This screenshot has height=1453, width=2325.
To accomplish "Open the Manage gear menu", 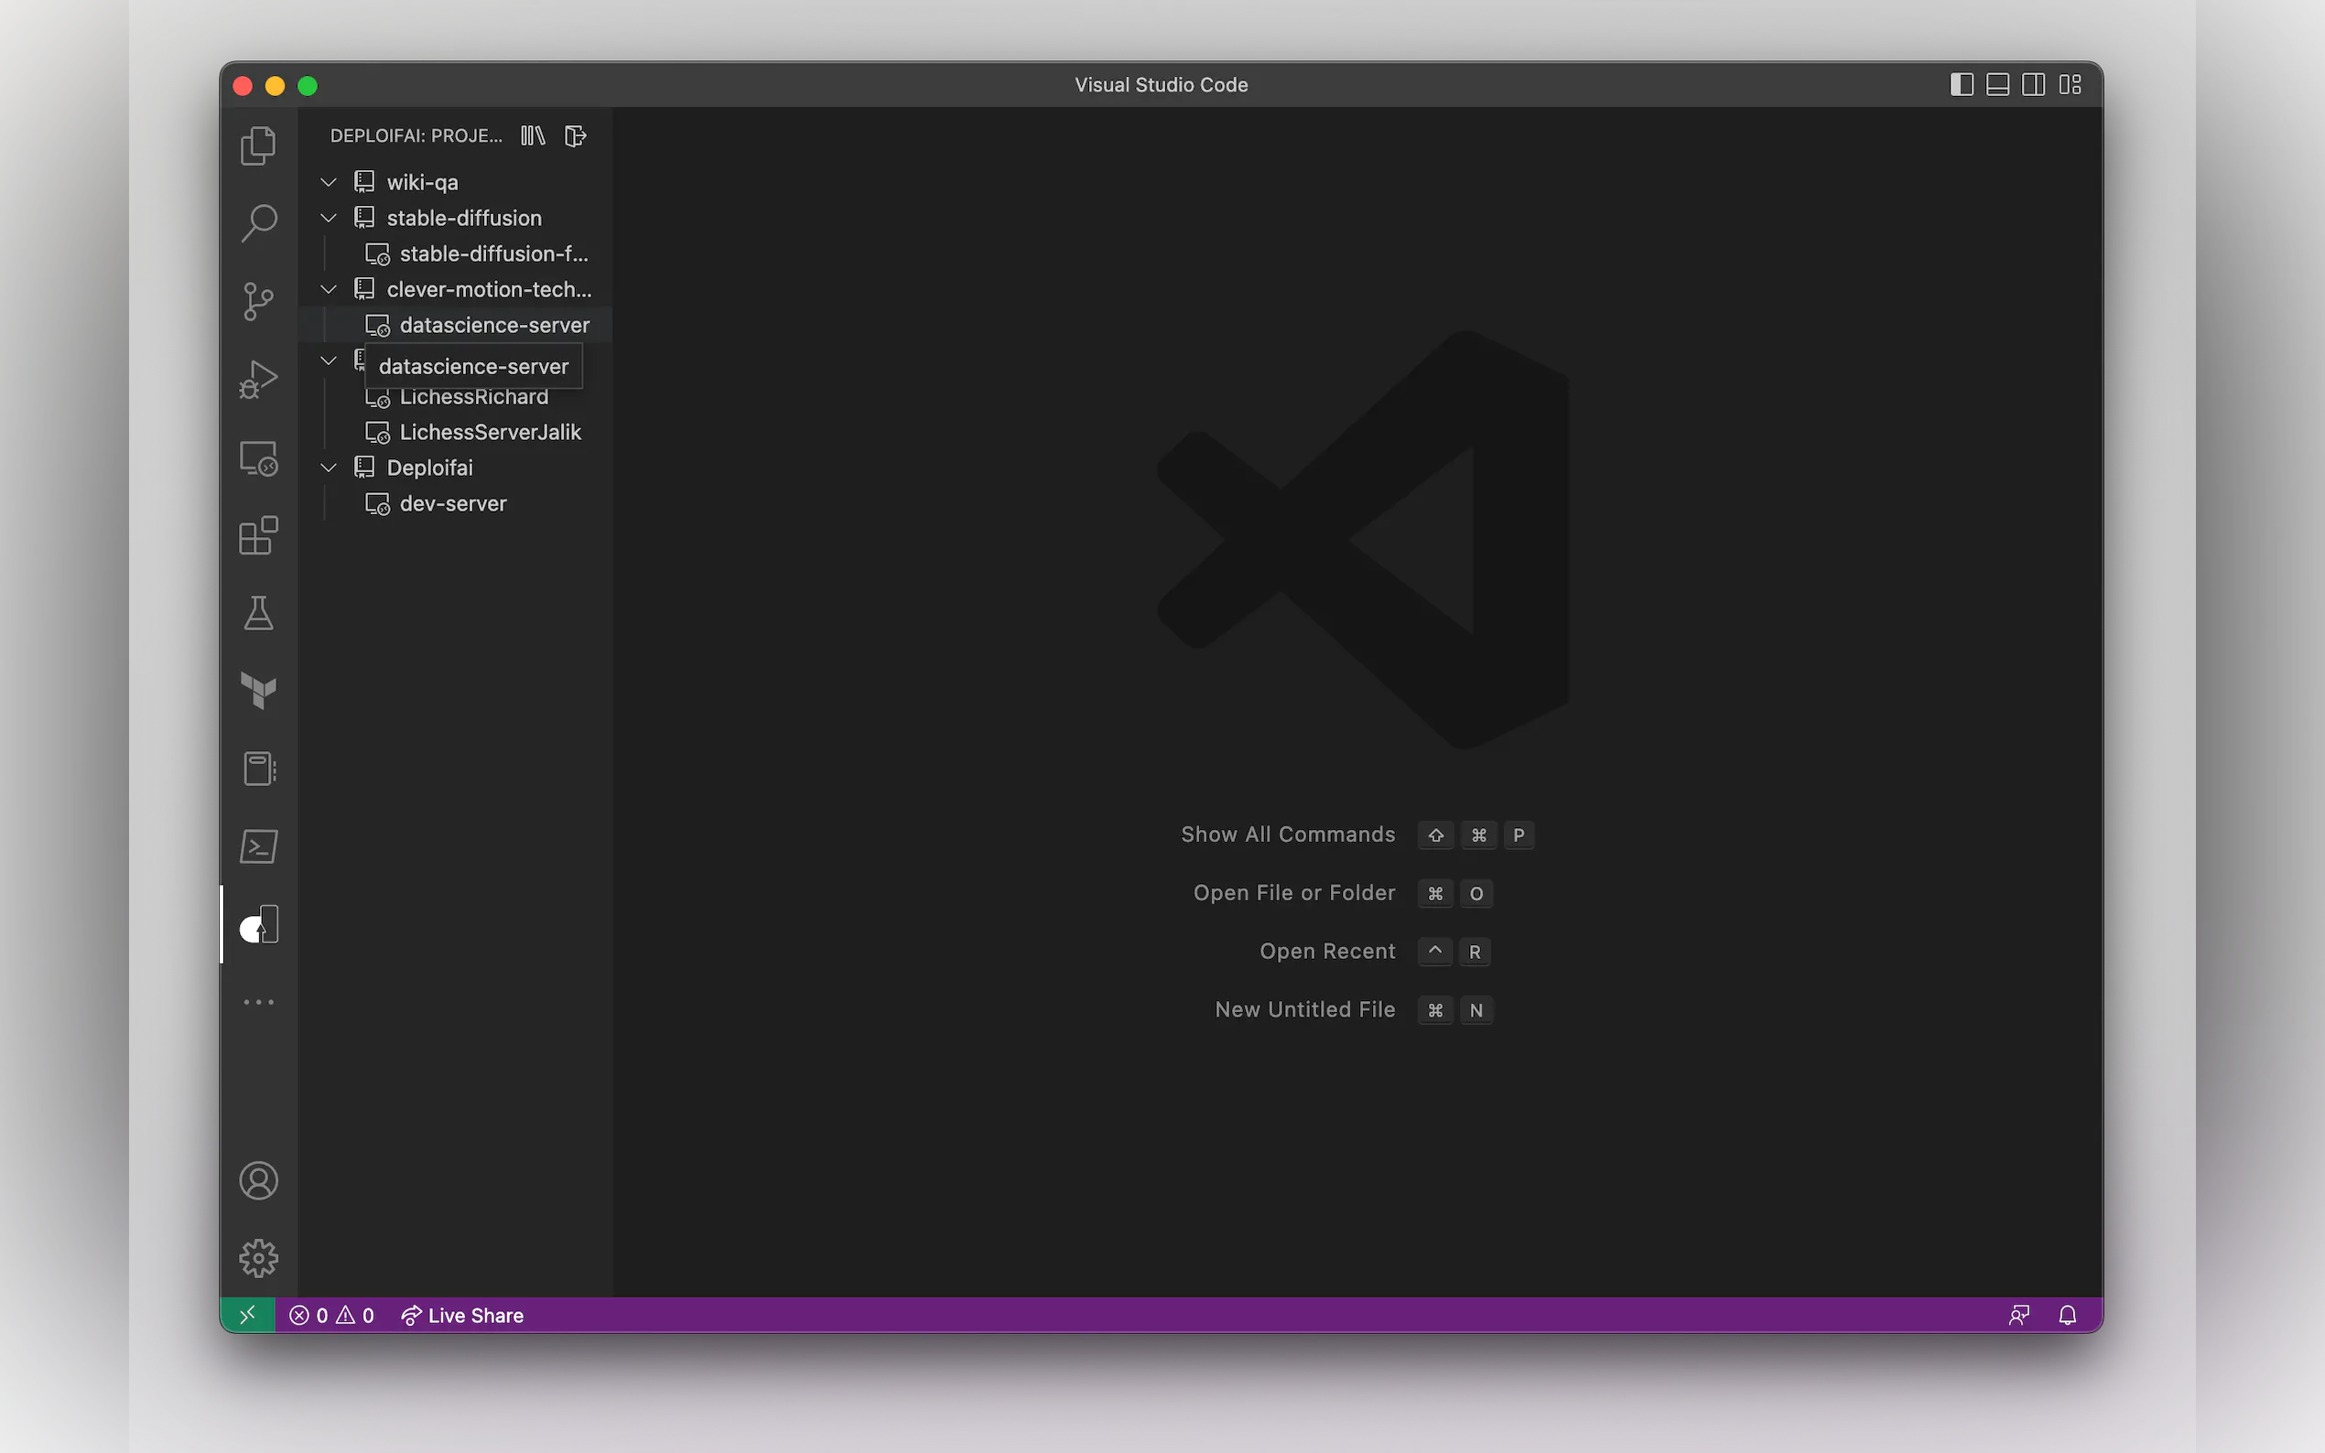I will 257,1258.
